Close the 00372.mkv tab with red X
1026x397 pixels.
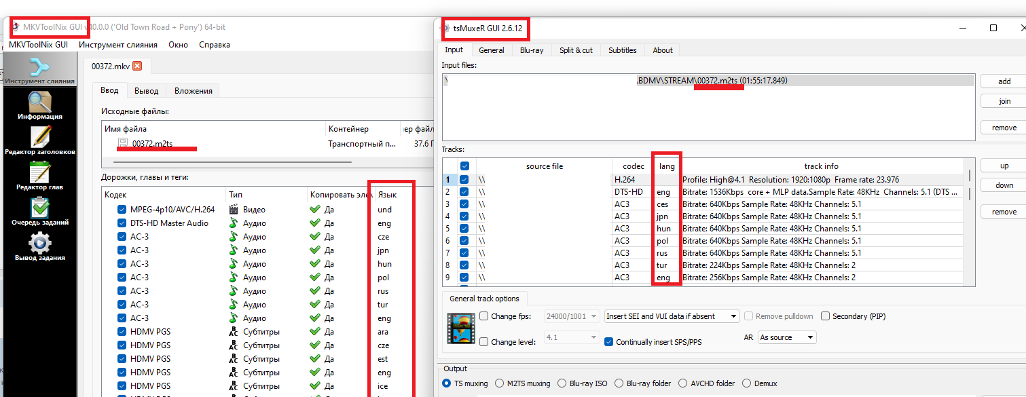(137, 66)
